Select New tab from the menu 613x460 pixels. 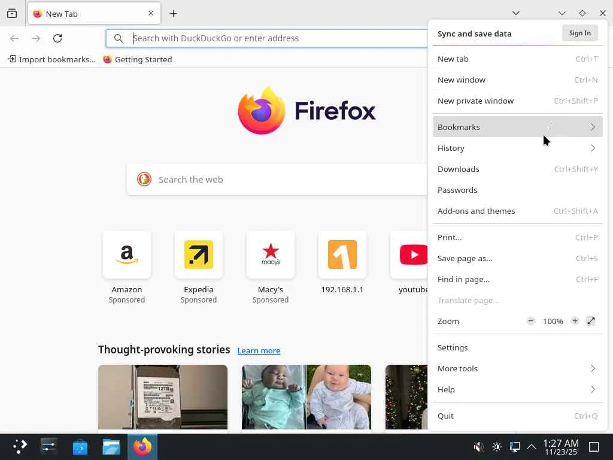click(518, 59)
